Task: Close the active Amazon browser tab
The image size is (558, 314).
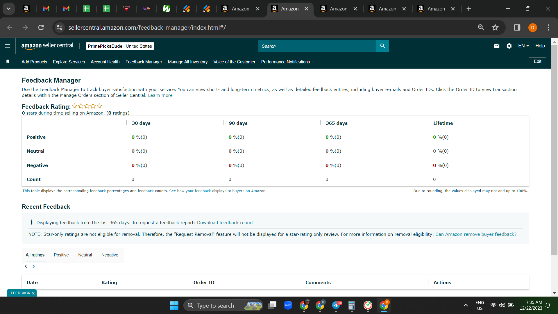Action: pos(306,9)
